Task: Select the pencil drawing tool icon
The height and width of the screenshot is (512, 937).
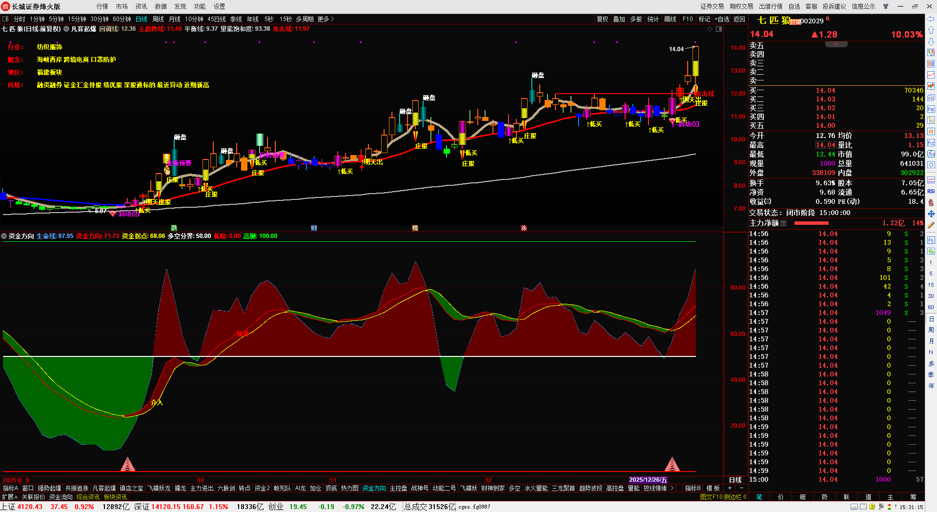Action: tap(931, 225)
